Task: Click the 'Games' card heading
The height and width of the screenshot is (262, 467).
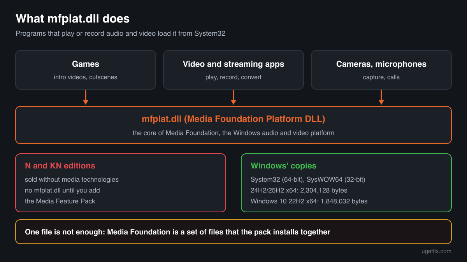Action: click(86, 64)
